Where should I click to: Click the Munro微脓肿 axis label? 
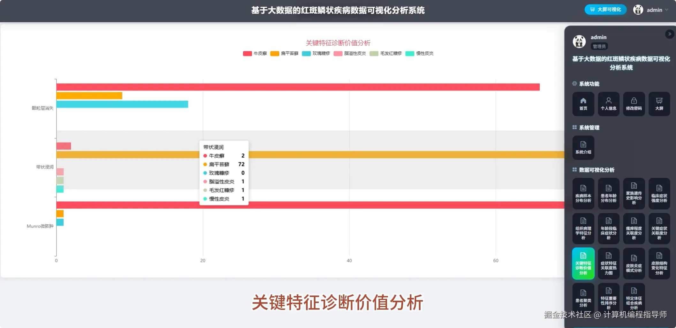point(40,226)
